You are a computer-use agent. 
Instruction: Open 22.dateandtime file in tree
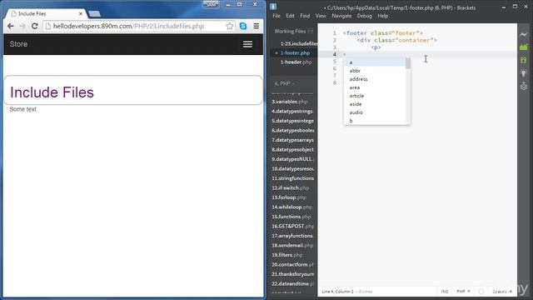pyautogui.click(x=292, y=283)
